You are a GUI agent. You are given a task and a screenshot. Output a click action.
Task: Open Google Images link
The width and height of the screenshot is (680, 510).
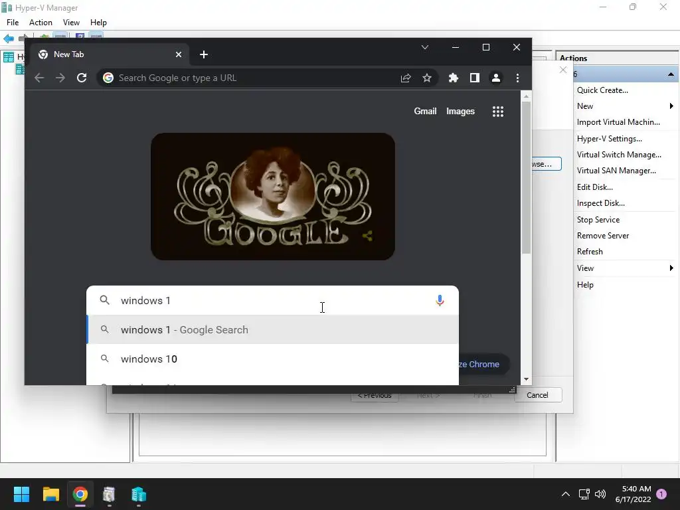tap(460, 112)
